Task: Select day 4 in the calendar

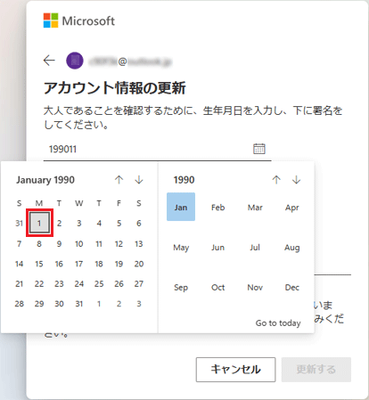Action: pyautogui.click(x=99, y=223)
